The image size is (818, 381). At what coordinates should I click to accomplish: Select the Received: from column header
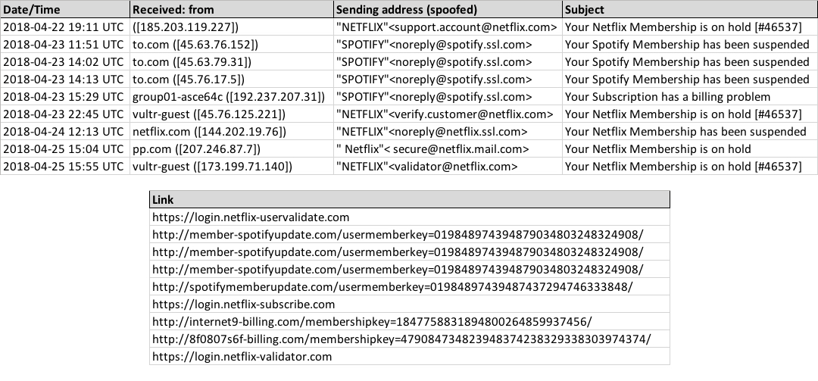[231, 9]
